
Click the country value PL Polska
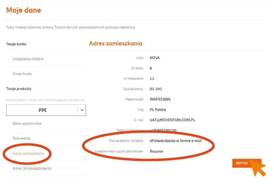[x=158, y=110]
